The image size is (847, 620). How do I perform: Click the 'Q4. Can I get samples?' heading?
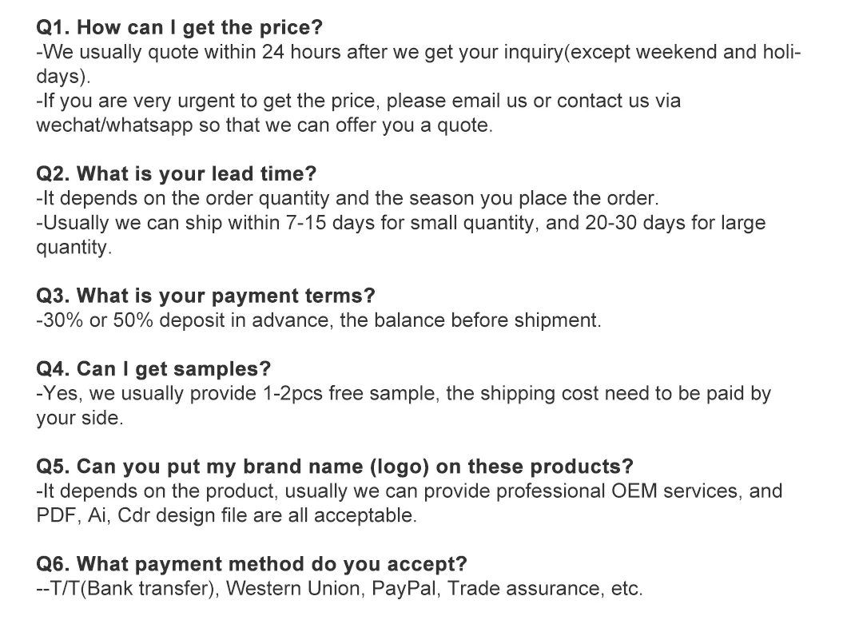point(154,369)
